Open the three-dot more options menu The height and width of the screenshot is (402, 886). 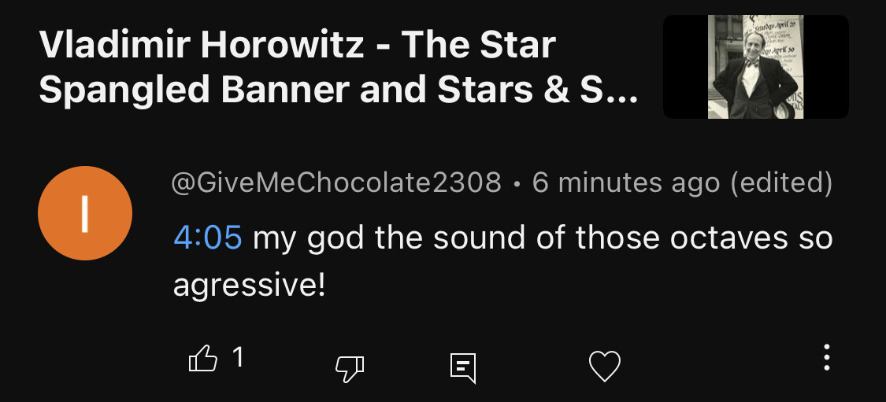[x=826, y=357]
